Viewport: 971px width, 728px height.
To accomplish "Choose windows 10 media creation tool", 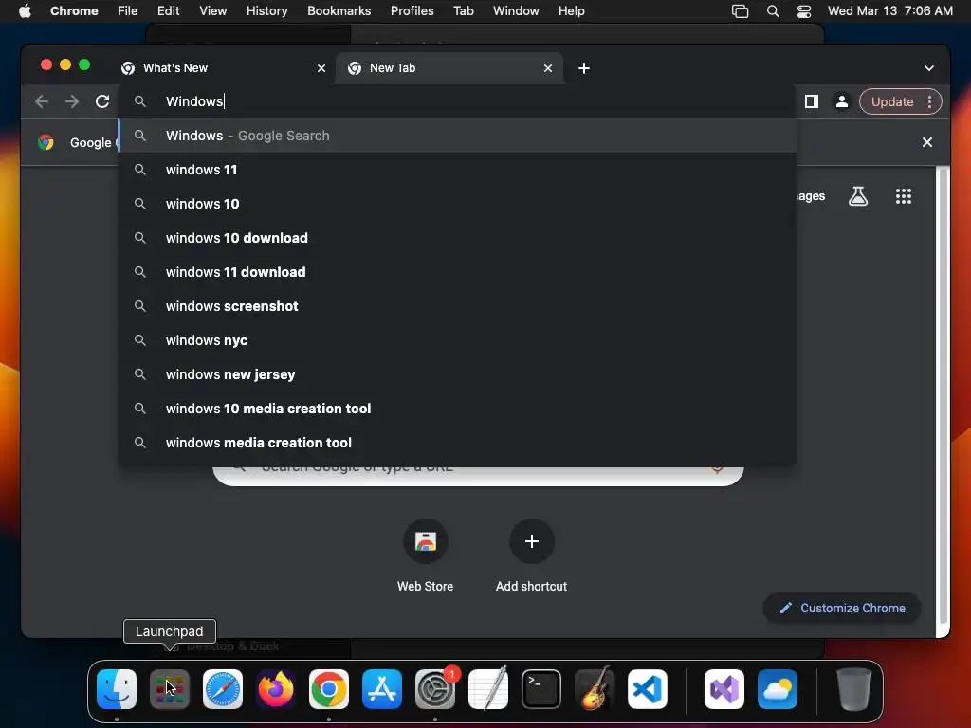I will click(457, 409).
